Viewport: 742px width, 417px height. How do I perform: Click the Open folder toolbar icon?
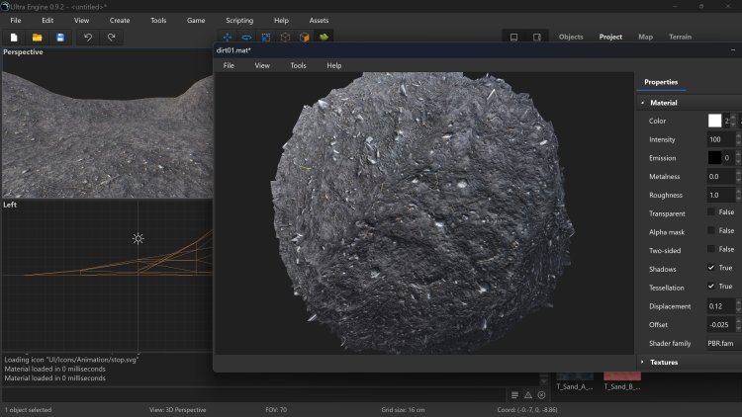pyautogui.click(x=37, y=38)
